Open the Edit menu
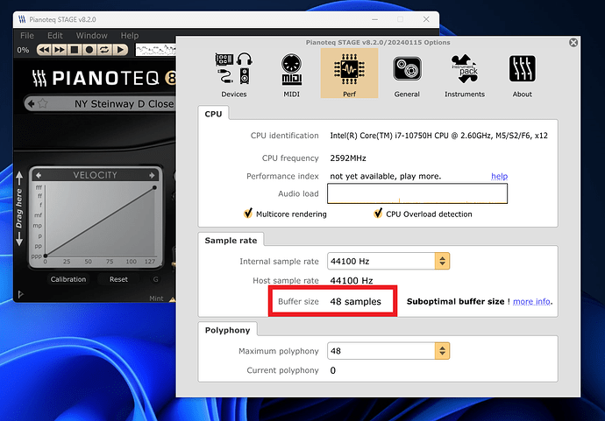 pyautogui.click(x=55, y=35)
